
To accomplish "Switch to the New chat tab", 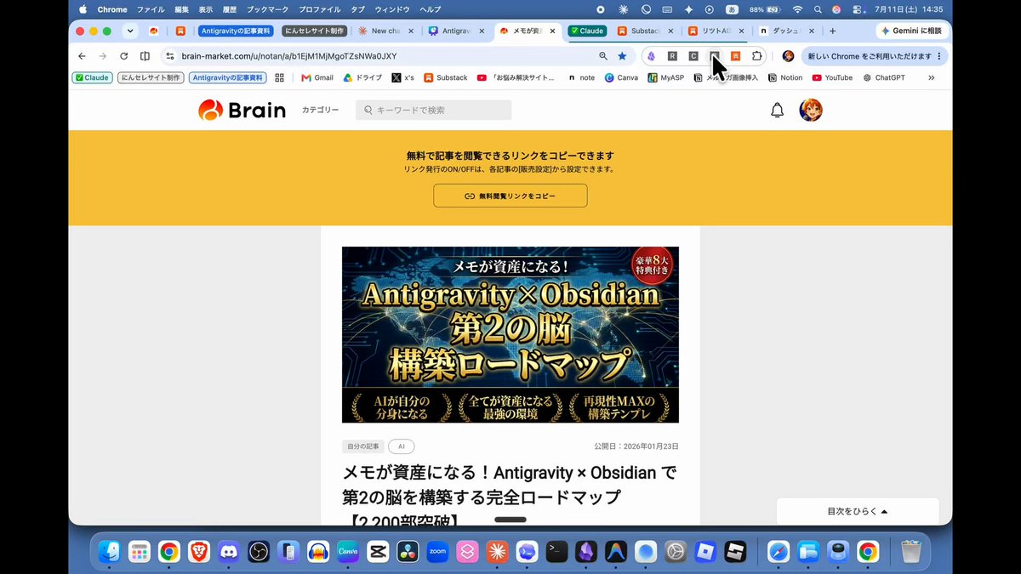I will 385,31.
